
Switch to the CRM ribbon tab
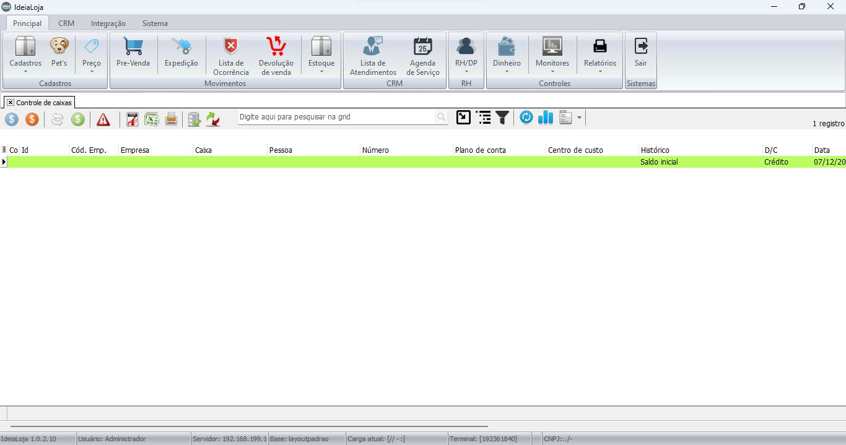[x=66, y=24]
